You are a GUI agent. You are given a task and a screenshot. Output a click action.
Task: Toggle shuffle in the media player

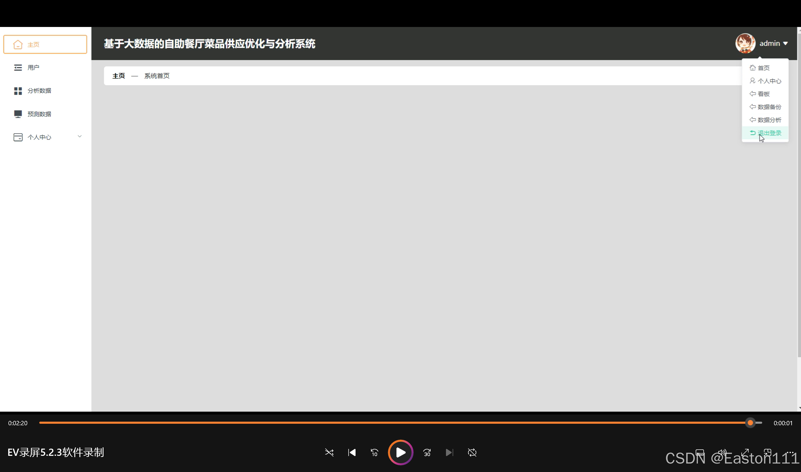coord(329,452)
